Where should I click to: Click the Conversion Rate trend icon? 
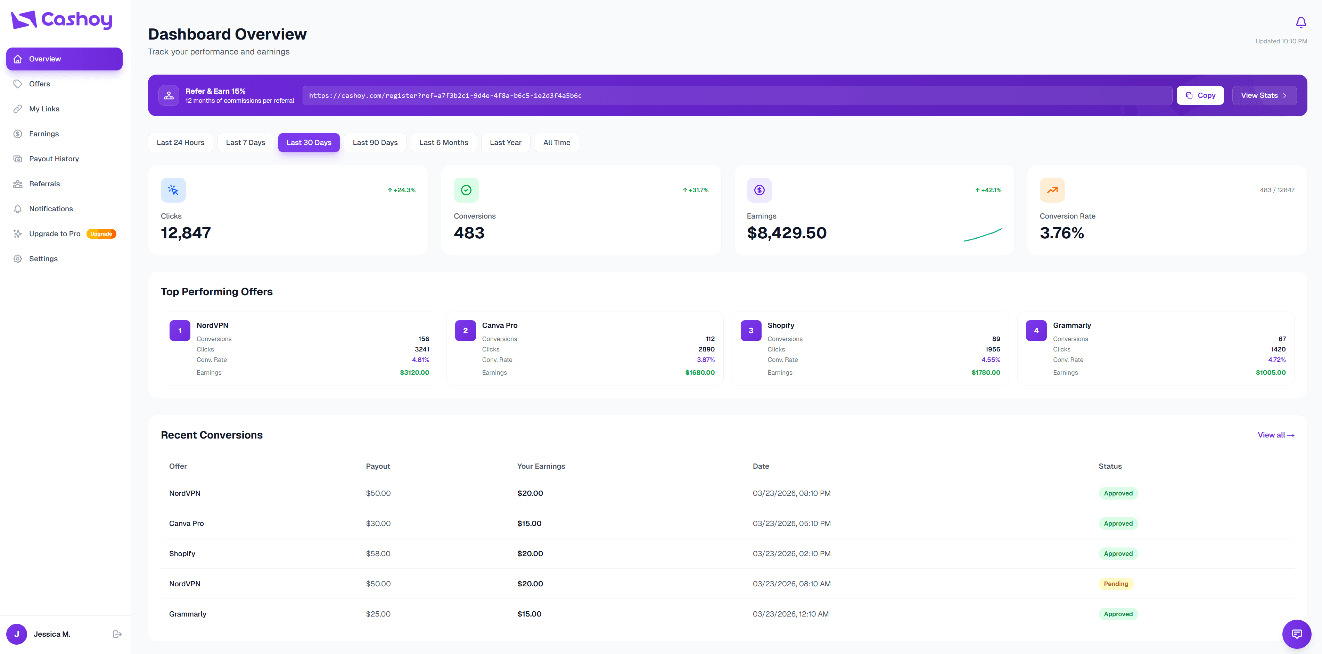tap(1052, 190)
